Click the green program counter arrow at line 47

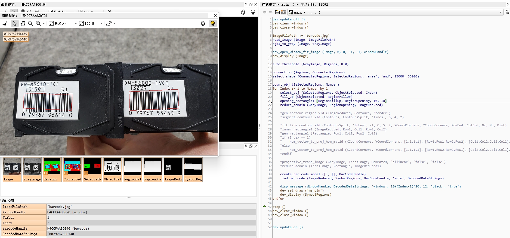tap(264, 206)
